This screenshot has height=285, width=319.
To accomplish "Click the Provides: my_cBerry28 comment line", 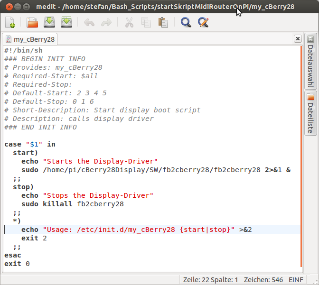I will pyautogui.click(x=53, y=67).
